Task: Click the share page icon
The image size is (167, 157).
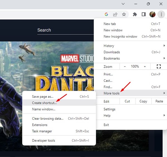Action: click(115, 14)
